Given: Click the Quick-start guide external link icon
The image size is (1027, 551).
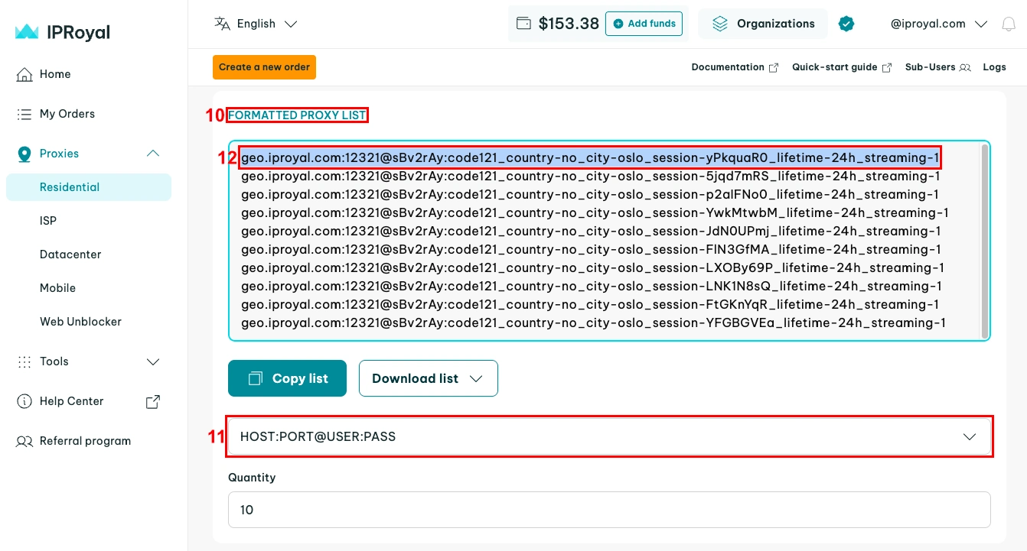Looking at the screenshot, I should click(x=887, y=67).
